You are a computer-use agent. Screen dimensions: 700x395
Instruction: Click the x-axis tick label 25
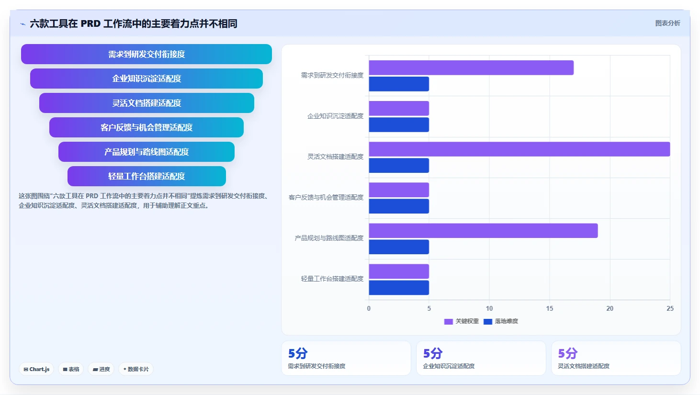point(670,308)
